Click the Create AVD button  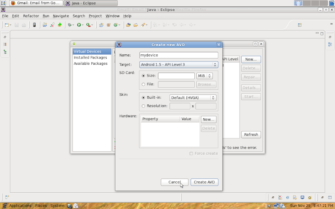pos(204,182)
